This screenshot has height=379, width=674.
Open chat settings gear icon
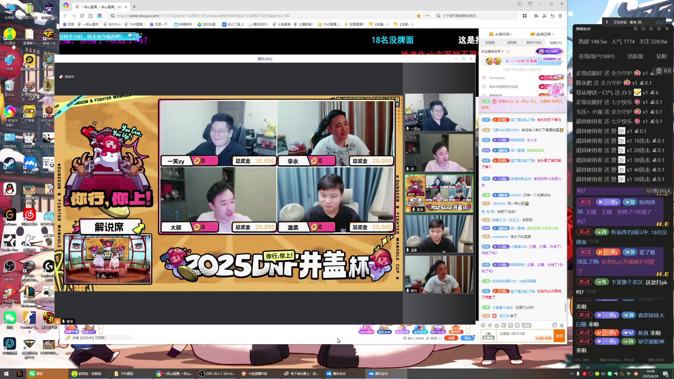click(x=562, y=326)
